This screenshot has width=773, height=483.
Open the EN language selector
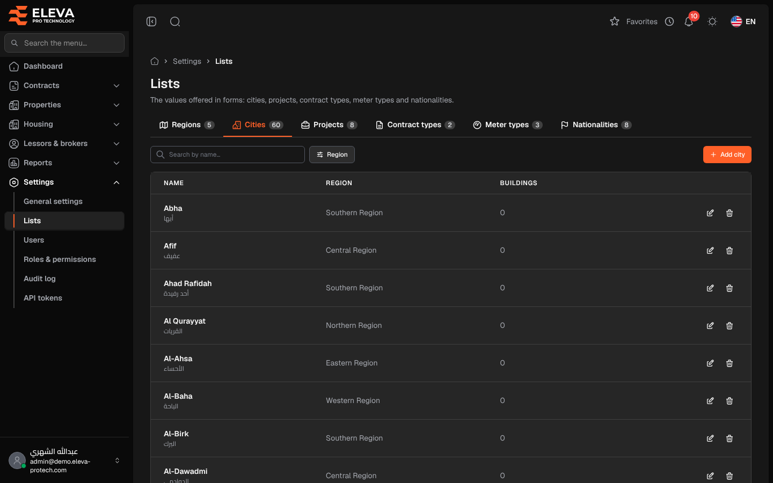pos(743,21)
